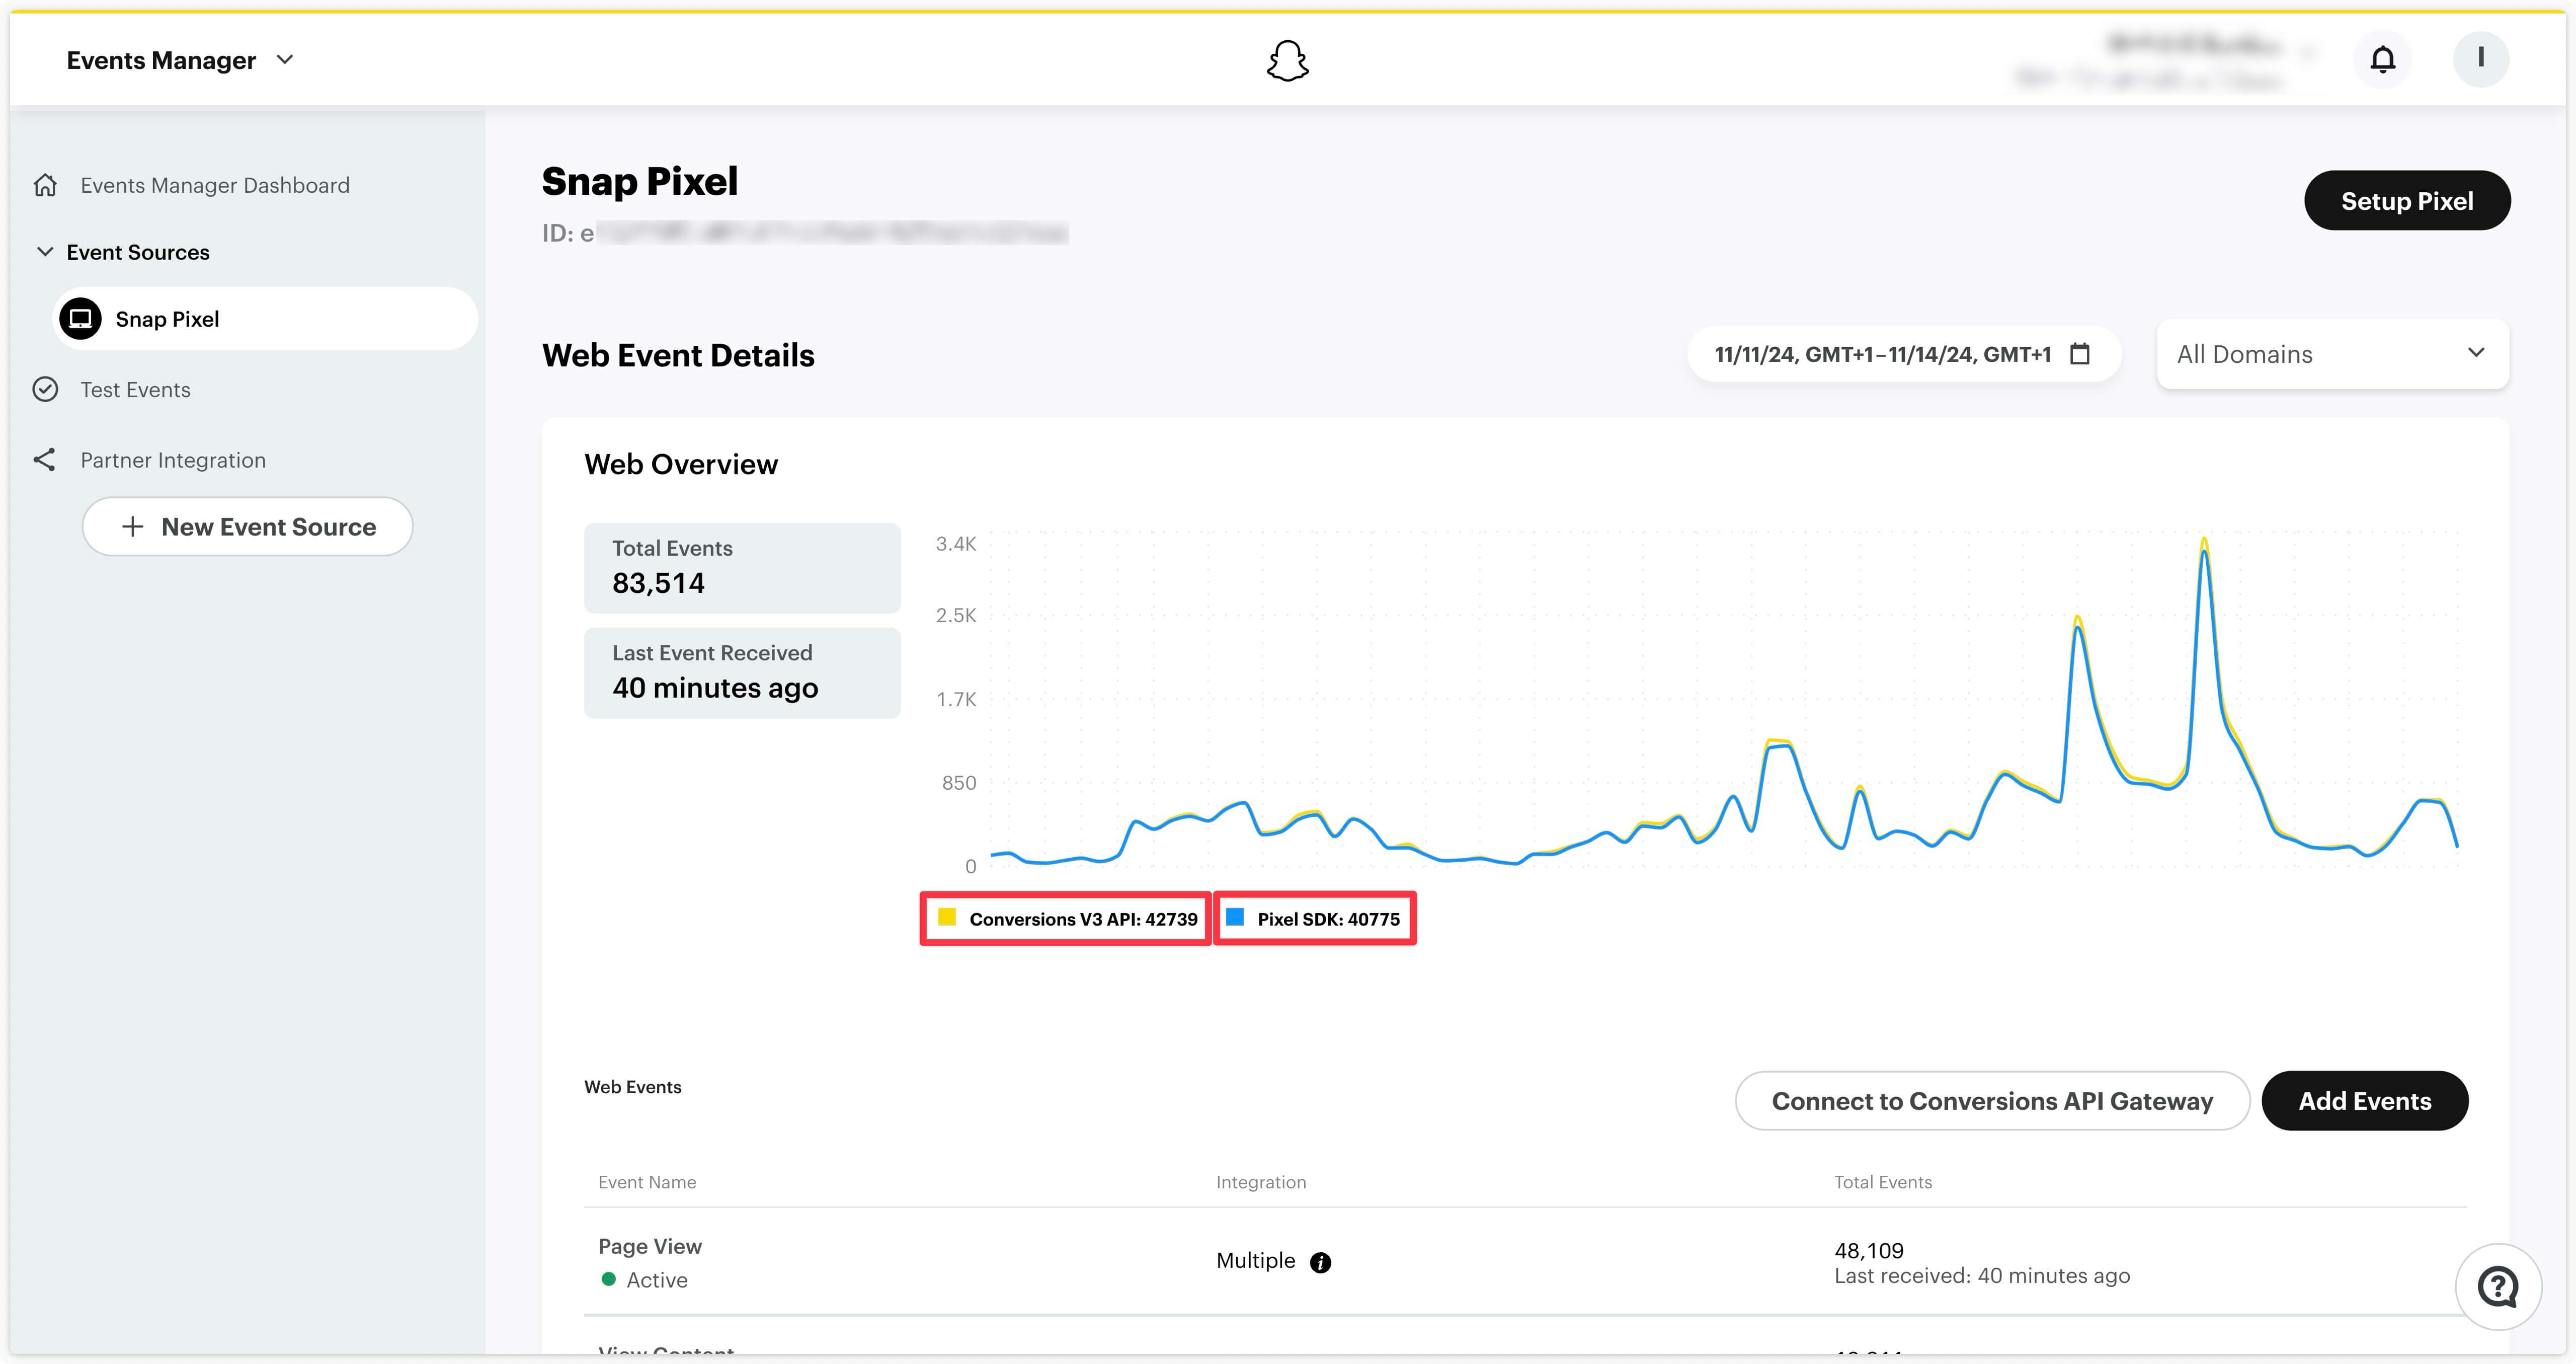Image resolution: width=2576 pixels, height=1364 pixels.
Task: Click the Conversions V3 API: 42739 legend label
Action: [x=1083, y=920]
